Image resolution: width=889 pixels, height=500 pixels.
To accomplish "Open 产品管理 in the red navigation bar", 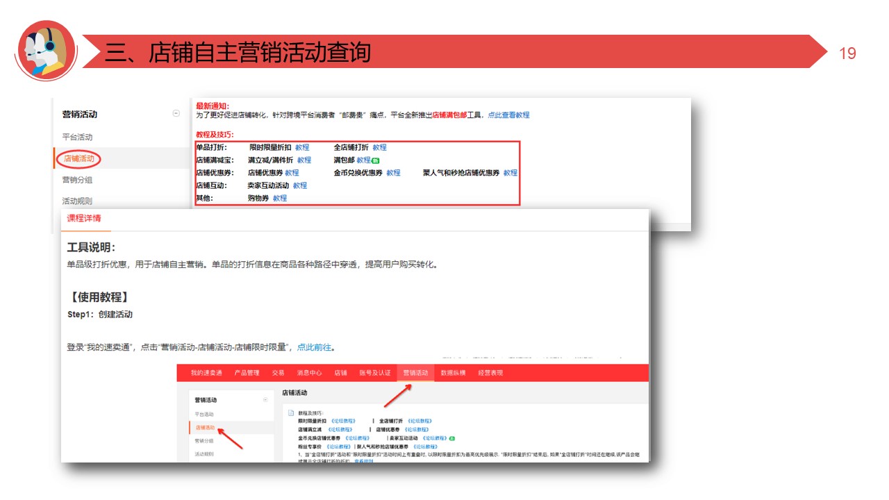I will point(247,373).
